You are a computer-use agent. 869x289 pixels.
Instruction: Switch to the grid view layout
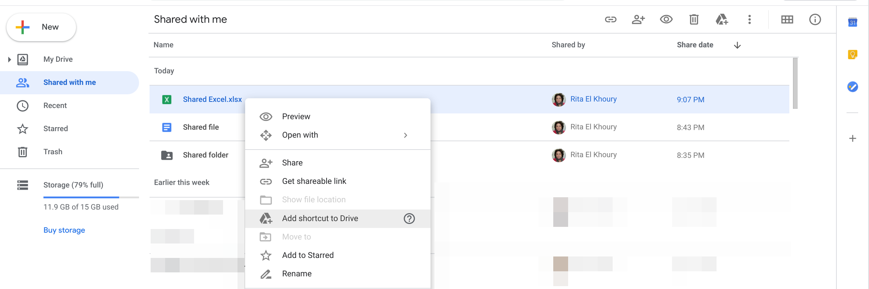[x=787, y=20]
